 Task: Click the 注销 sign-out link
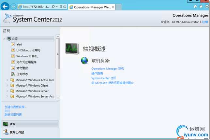205,22
